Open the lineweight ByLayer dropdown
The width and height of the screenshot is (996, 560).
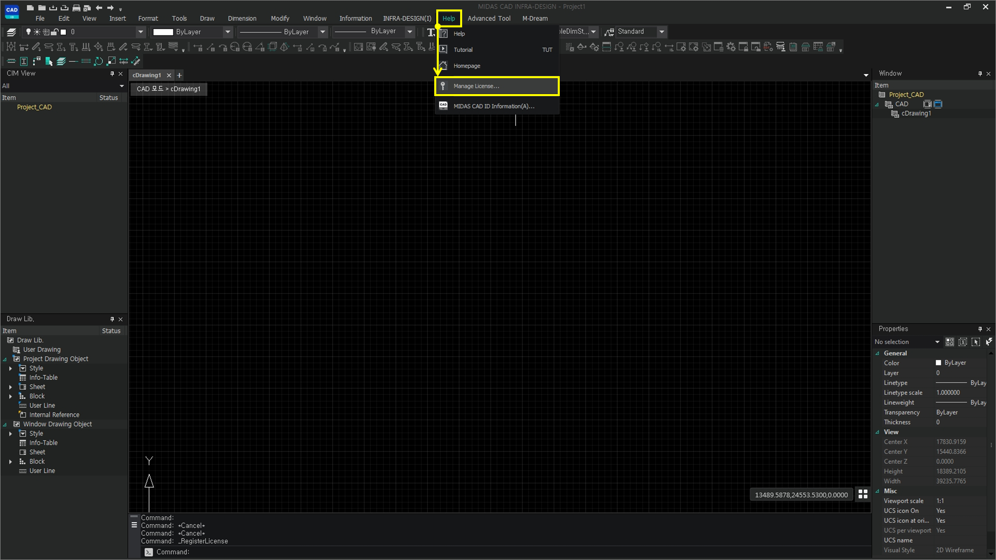click(410, 32)
